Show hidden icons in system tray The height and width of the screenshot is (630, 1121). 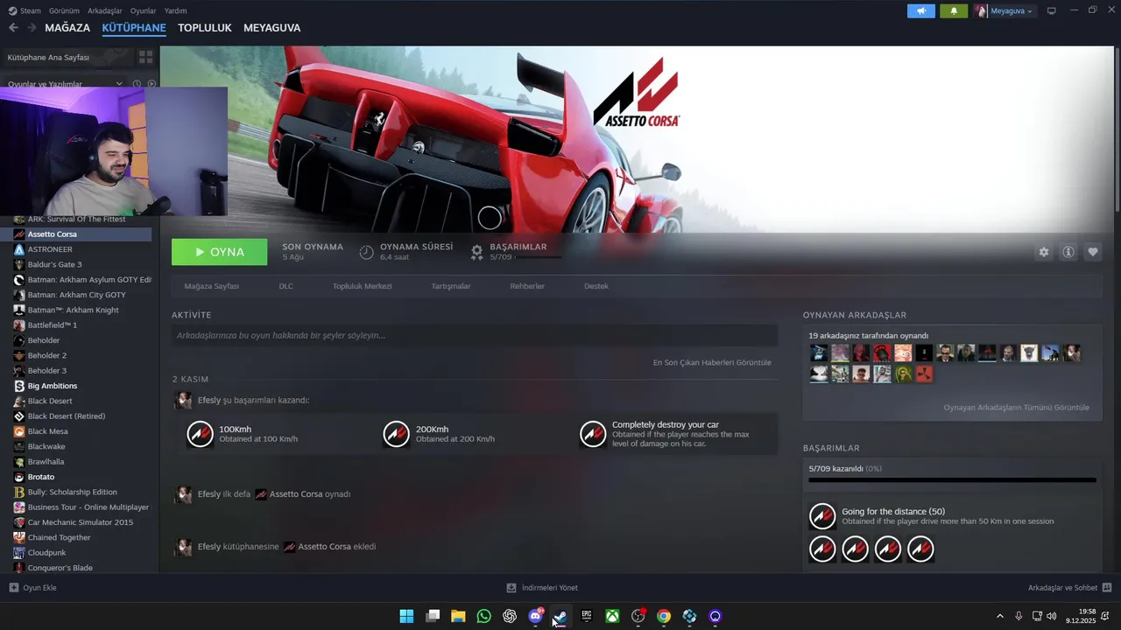[1000, 616]
